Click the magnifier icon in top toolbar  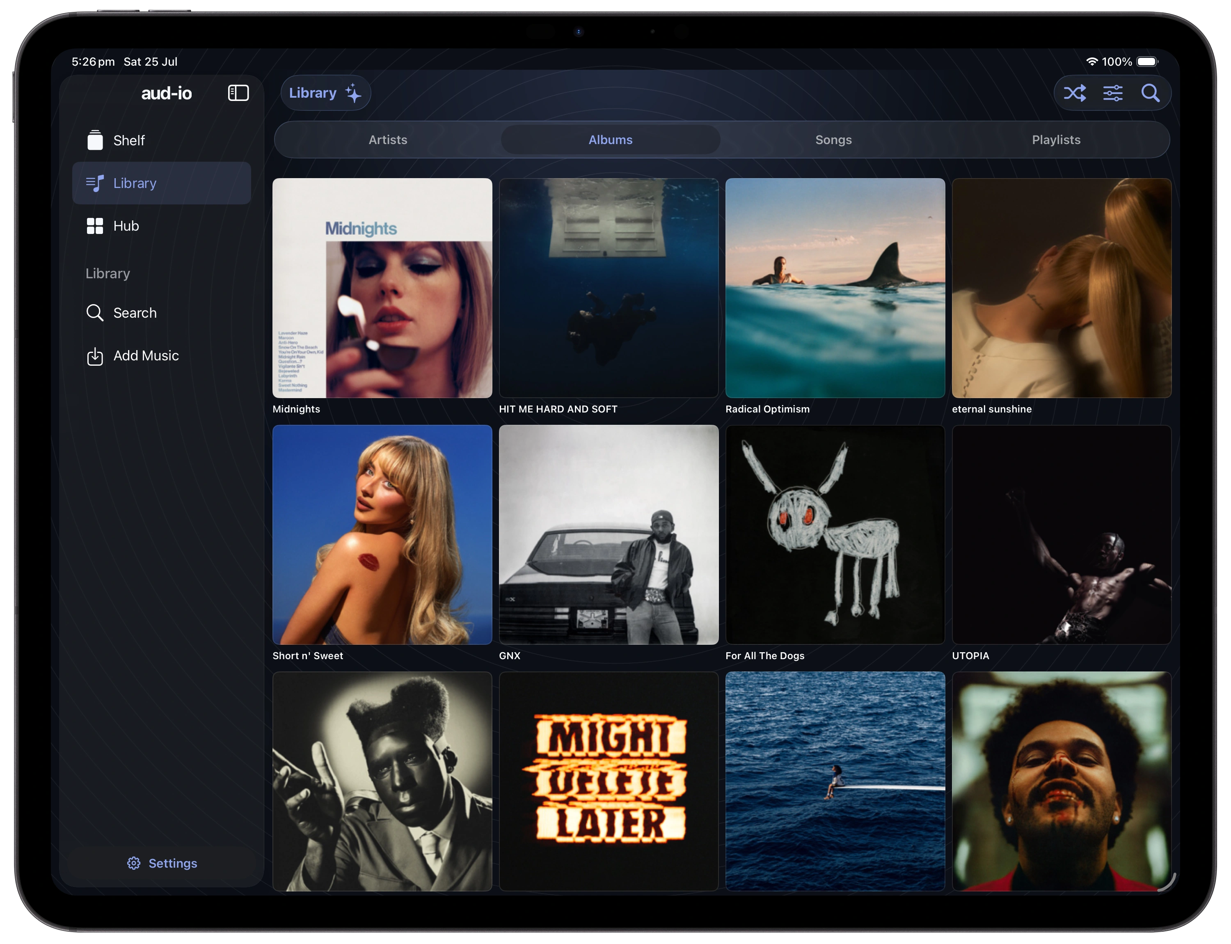click(x=1150, y=93)
